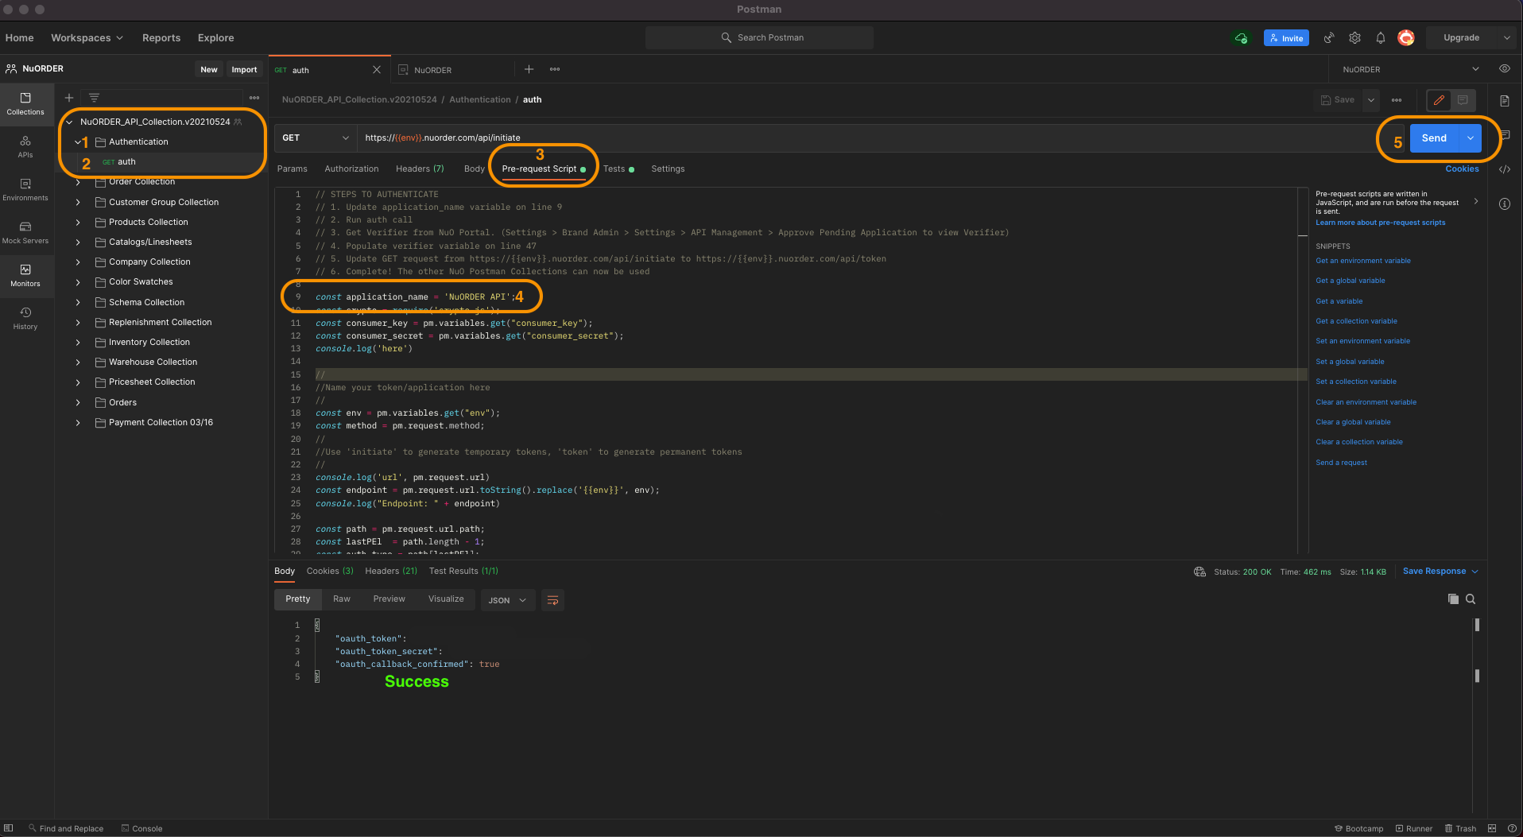Insert 'Get an environment variable' snippet
Screen dimensions: 1523x837
click(1363, 261)
